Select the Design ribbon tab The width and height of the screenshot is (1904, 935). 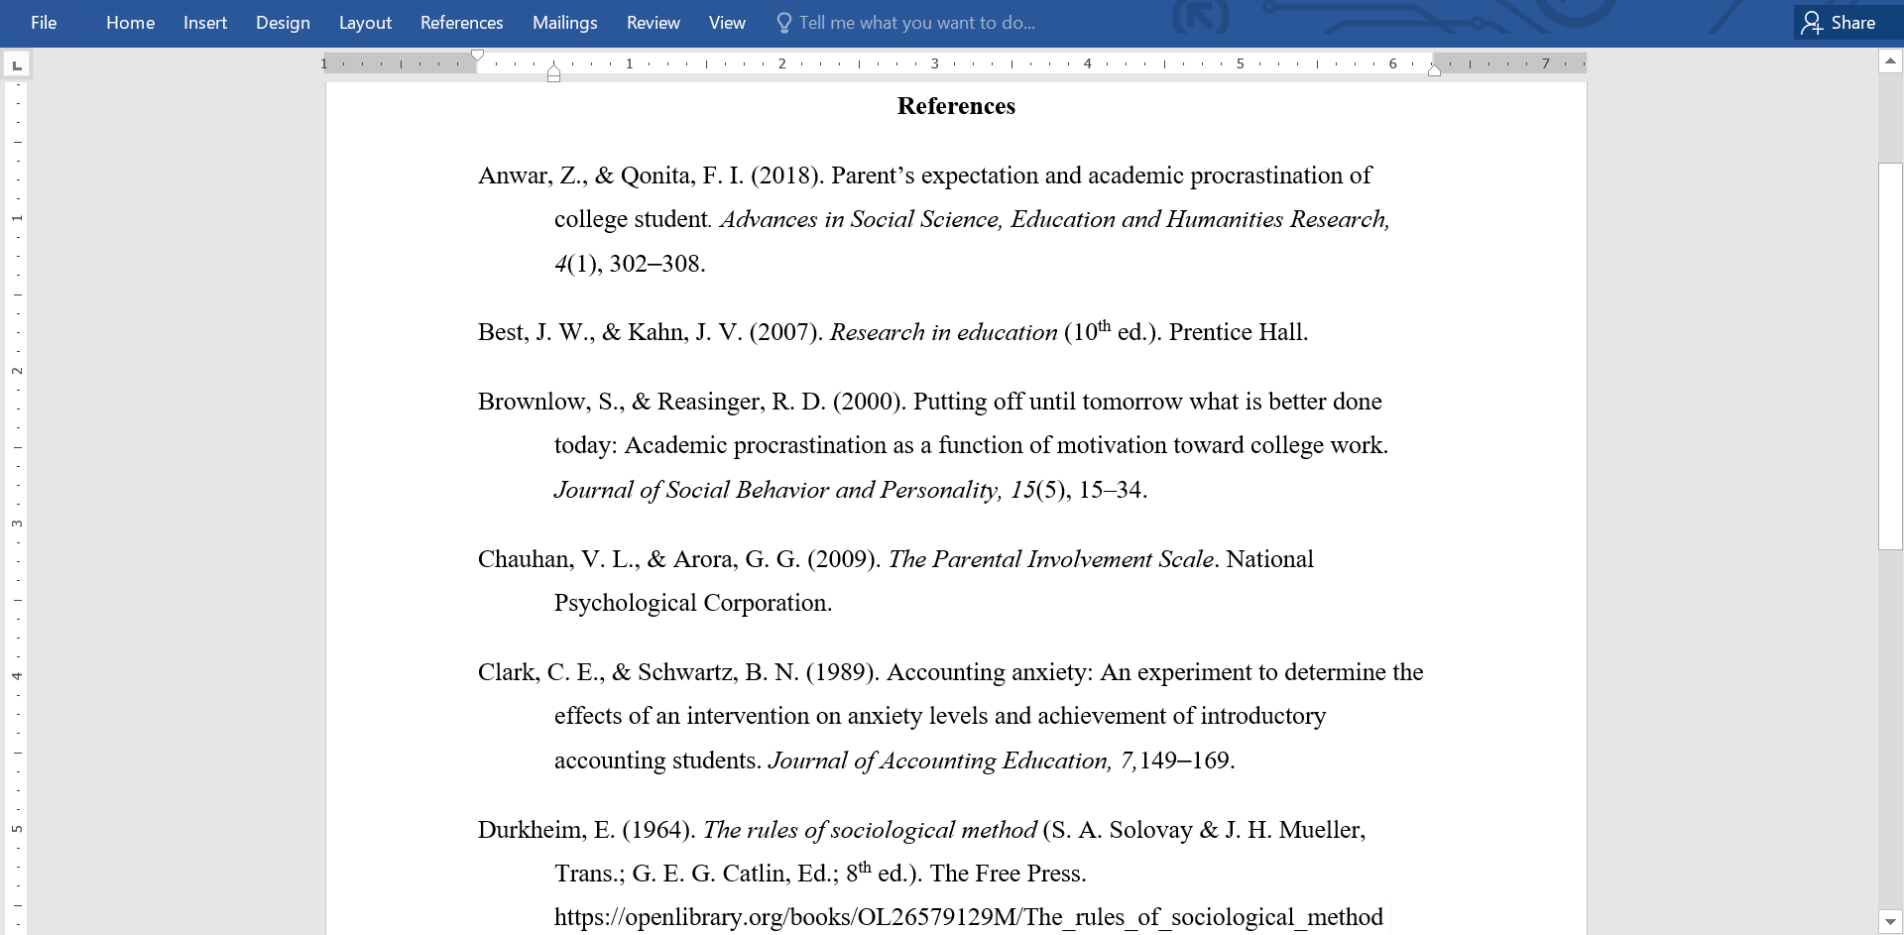point(283,23)
